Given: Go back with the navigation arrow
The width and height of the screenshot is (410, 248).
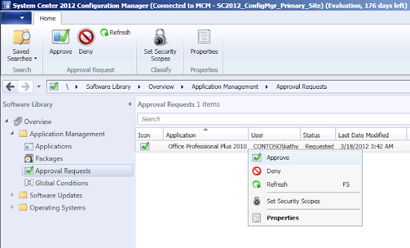Looking at the screenshot, I should 10,86.
